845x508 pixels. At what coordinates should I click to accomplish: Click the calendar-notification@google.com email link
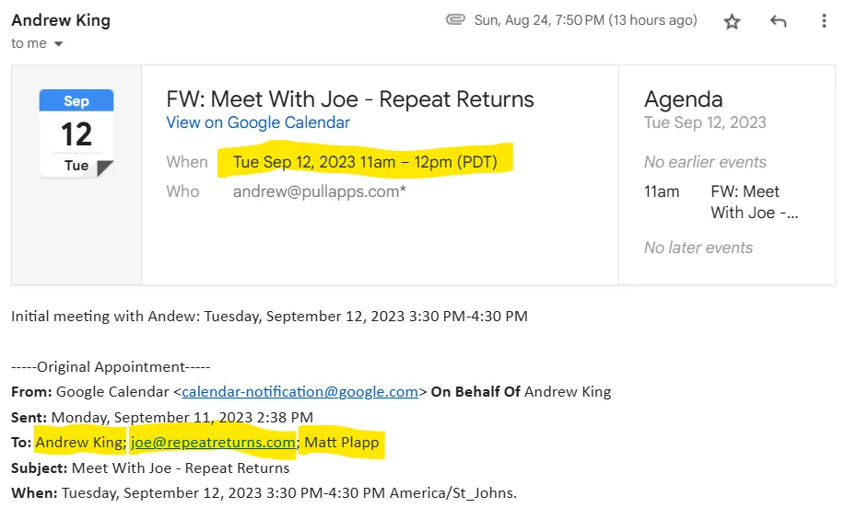point(300,391)
